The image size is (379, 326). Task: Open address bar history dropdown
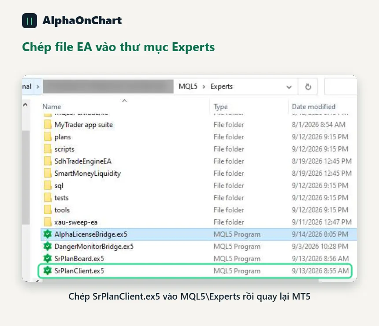coord(289,87)
